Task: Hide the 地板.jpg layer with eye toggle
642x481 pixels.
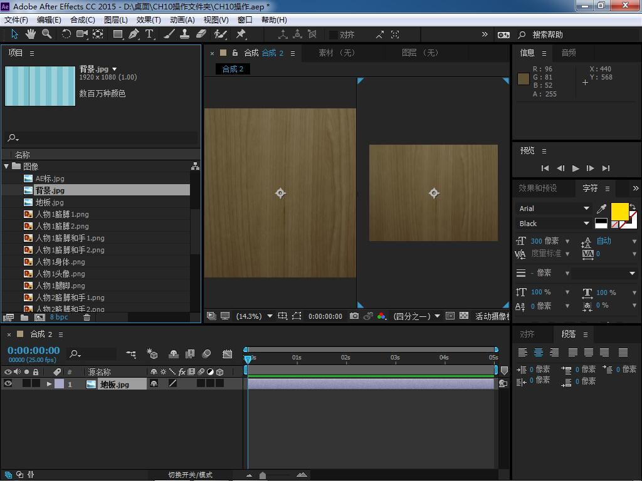Action: (x=8, y=384)
